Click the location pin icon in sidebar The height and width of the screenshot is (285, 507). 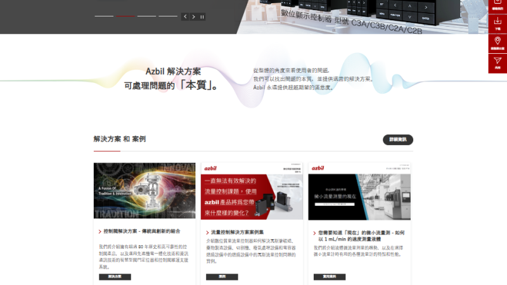point(497,43)
